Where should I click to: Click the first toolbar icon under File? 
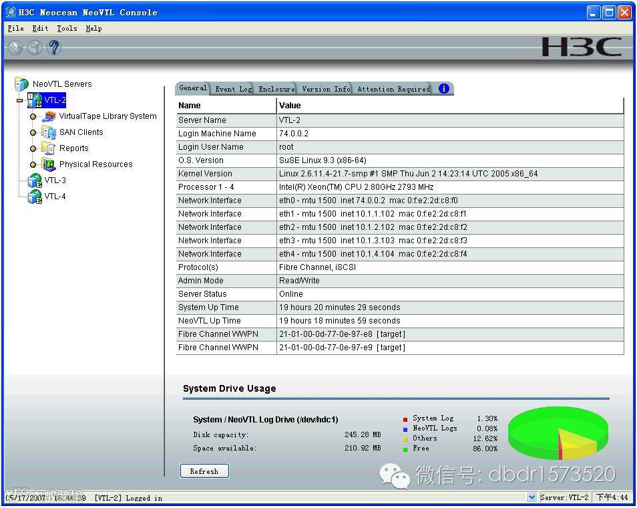pos(15,47)
